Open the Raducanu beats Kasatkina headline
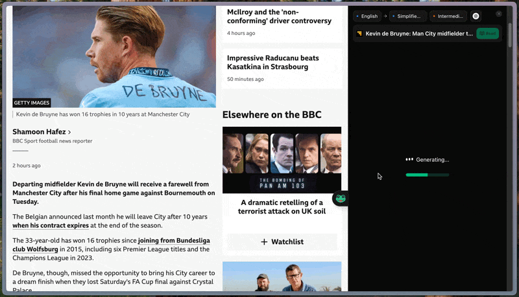519x297 pixels. pos(272,62)
